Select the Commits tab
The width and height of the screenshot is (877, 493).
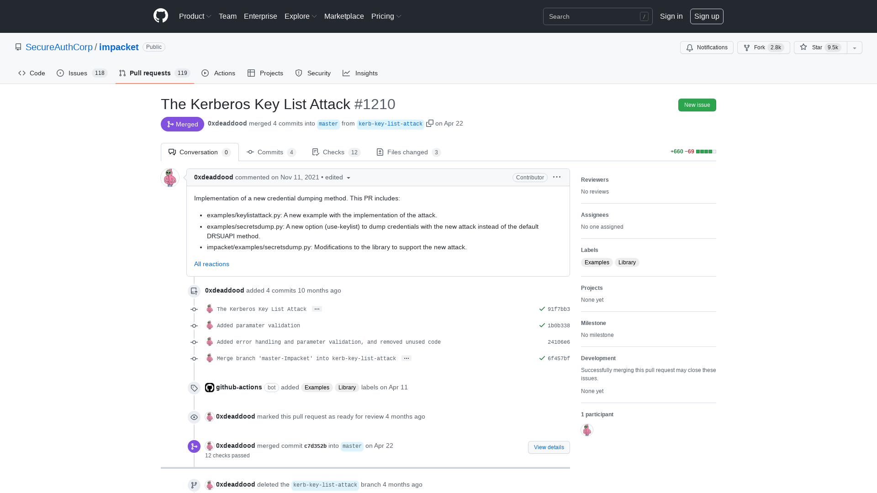point(271,152)
